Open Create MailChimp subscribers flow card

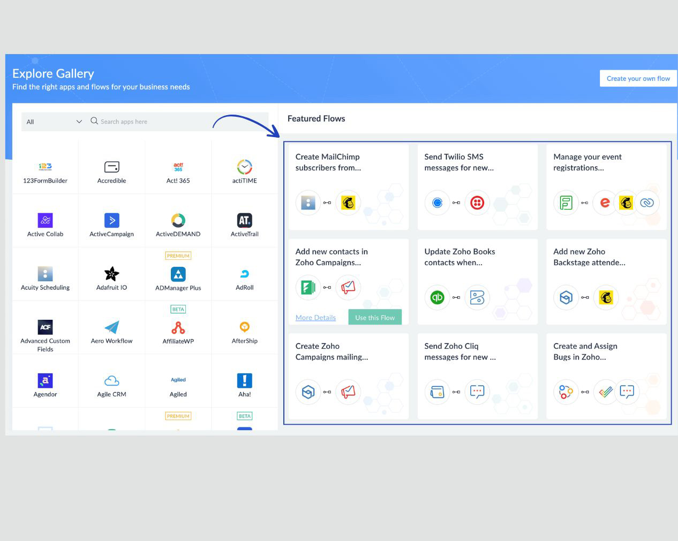click(x=348, y=186)
